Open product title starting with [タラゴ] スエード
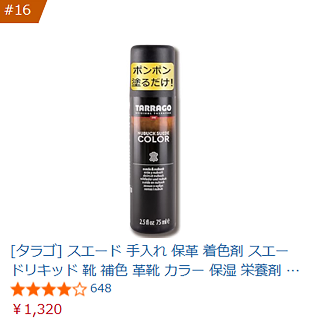Screen dimensions: 311x321 pos(155,261)
